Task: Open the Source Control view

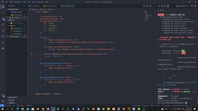Action: click(3, 18)
